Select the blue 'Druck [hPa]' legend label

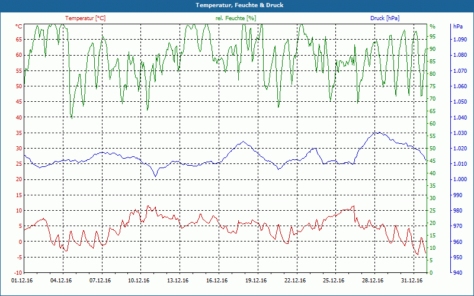[x=385, y=18]
